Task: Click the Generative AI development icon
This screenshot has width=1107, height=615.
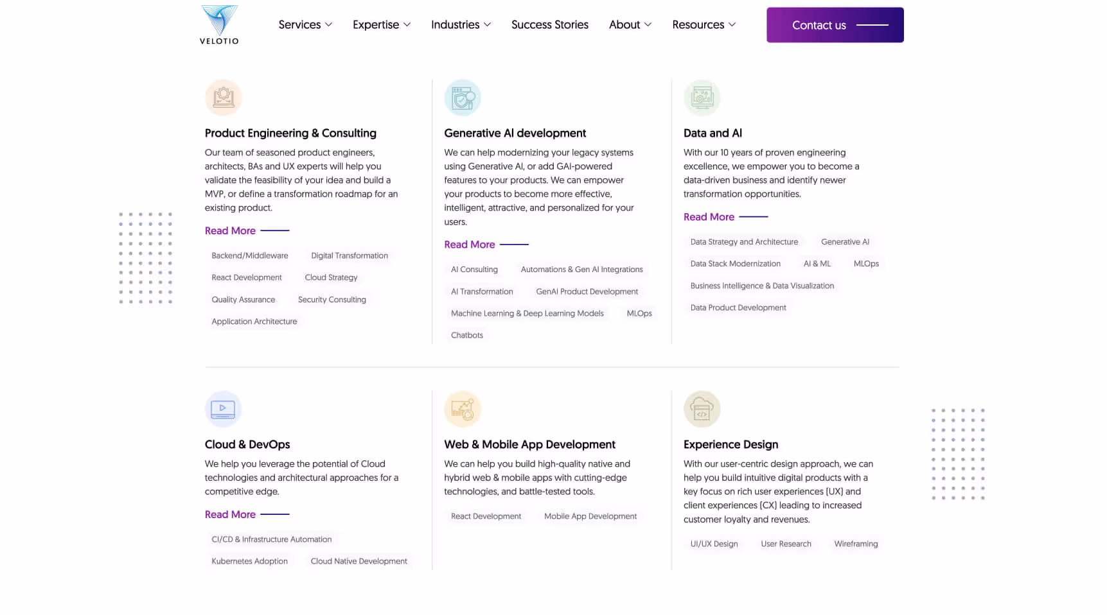Action: click(463, 98)
